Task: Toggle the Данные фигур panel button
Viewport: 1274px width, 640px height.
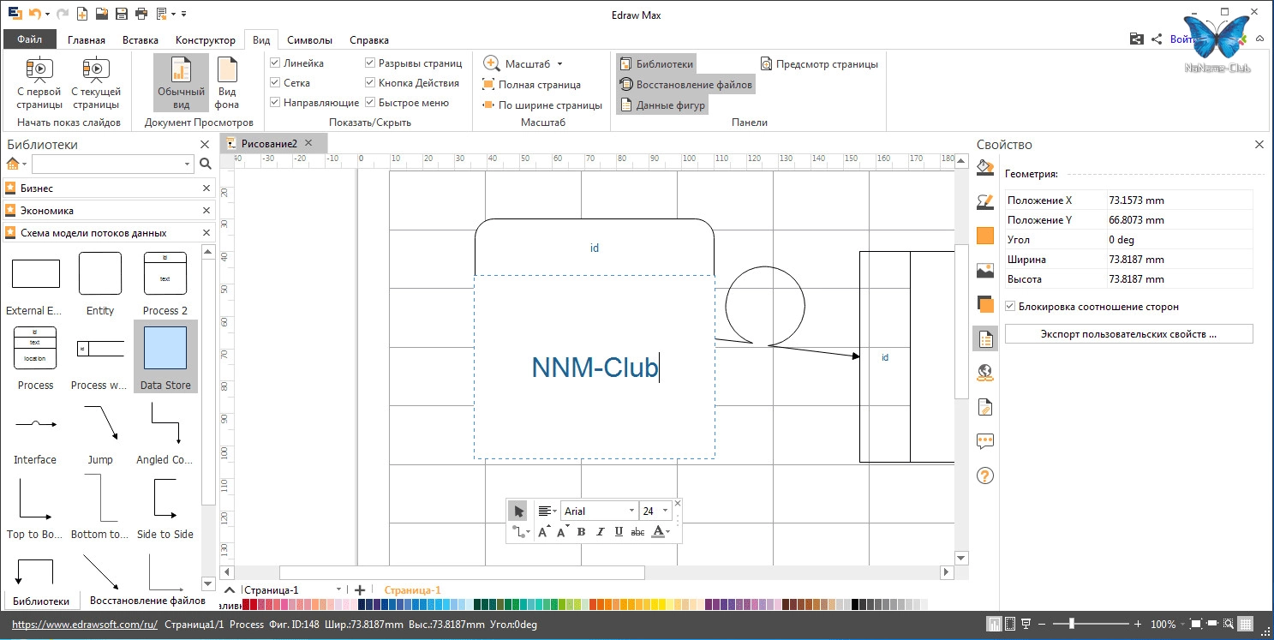Action: 661,105
